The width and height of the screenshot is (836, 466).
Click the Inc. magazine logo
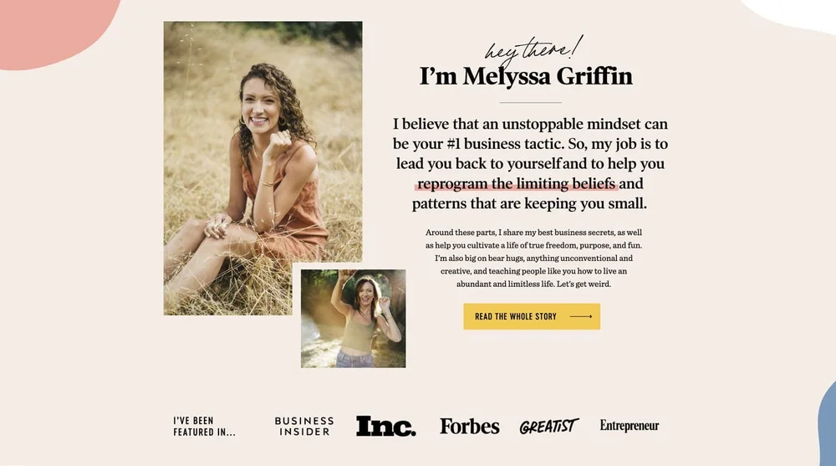(386, 426)
